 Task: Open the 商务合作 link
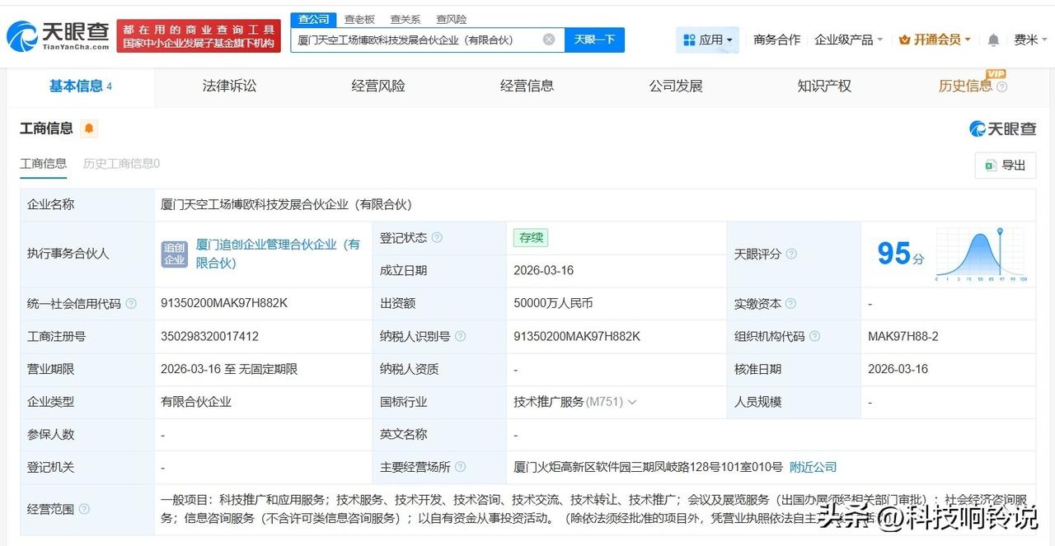click(776, 40)
